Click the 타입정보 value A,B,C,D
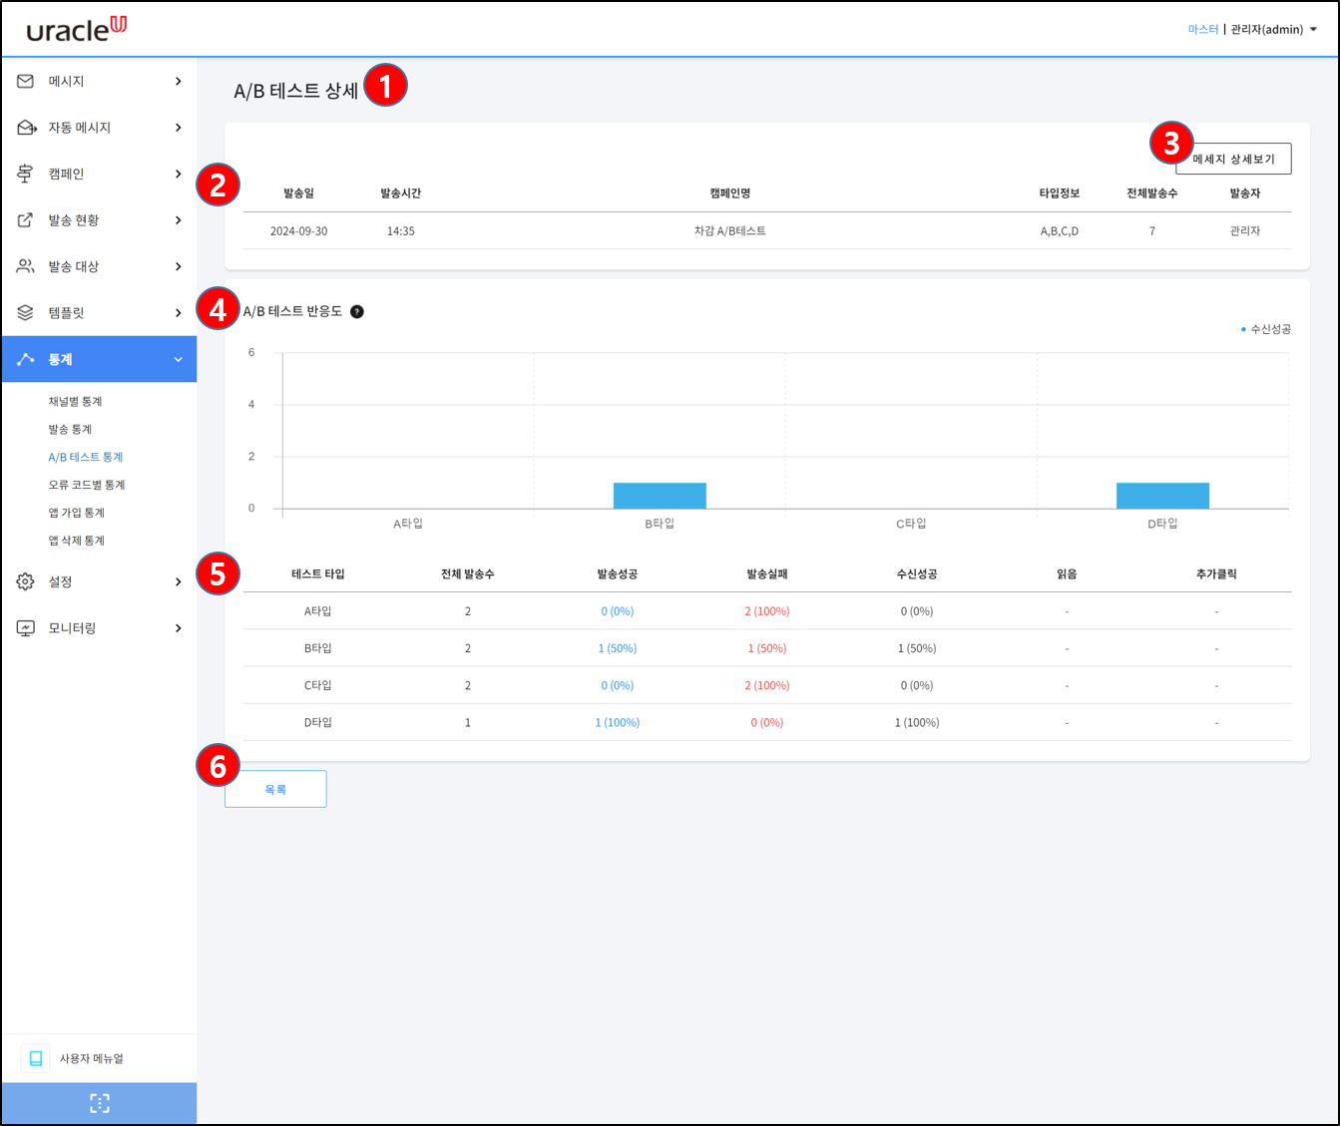 point(1060,231)
